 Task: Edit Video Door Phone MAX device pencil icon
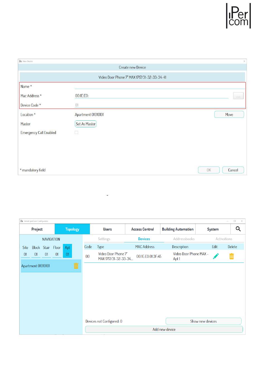click(x=216, y=256)
